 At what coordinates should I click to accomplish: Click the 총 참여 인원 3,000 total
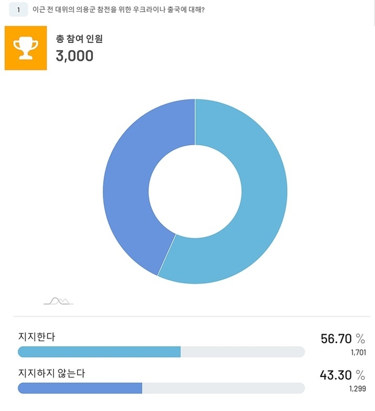click(x=79, y=48)
